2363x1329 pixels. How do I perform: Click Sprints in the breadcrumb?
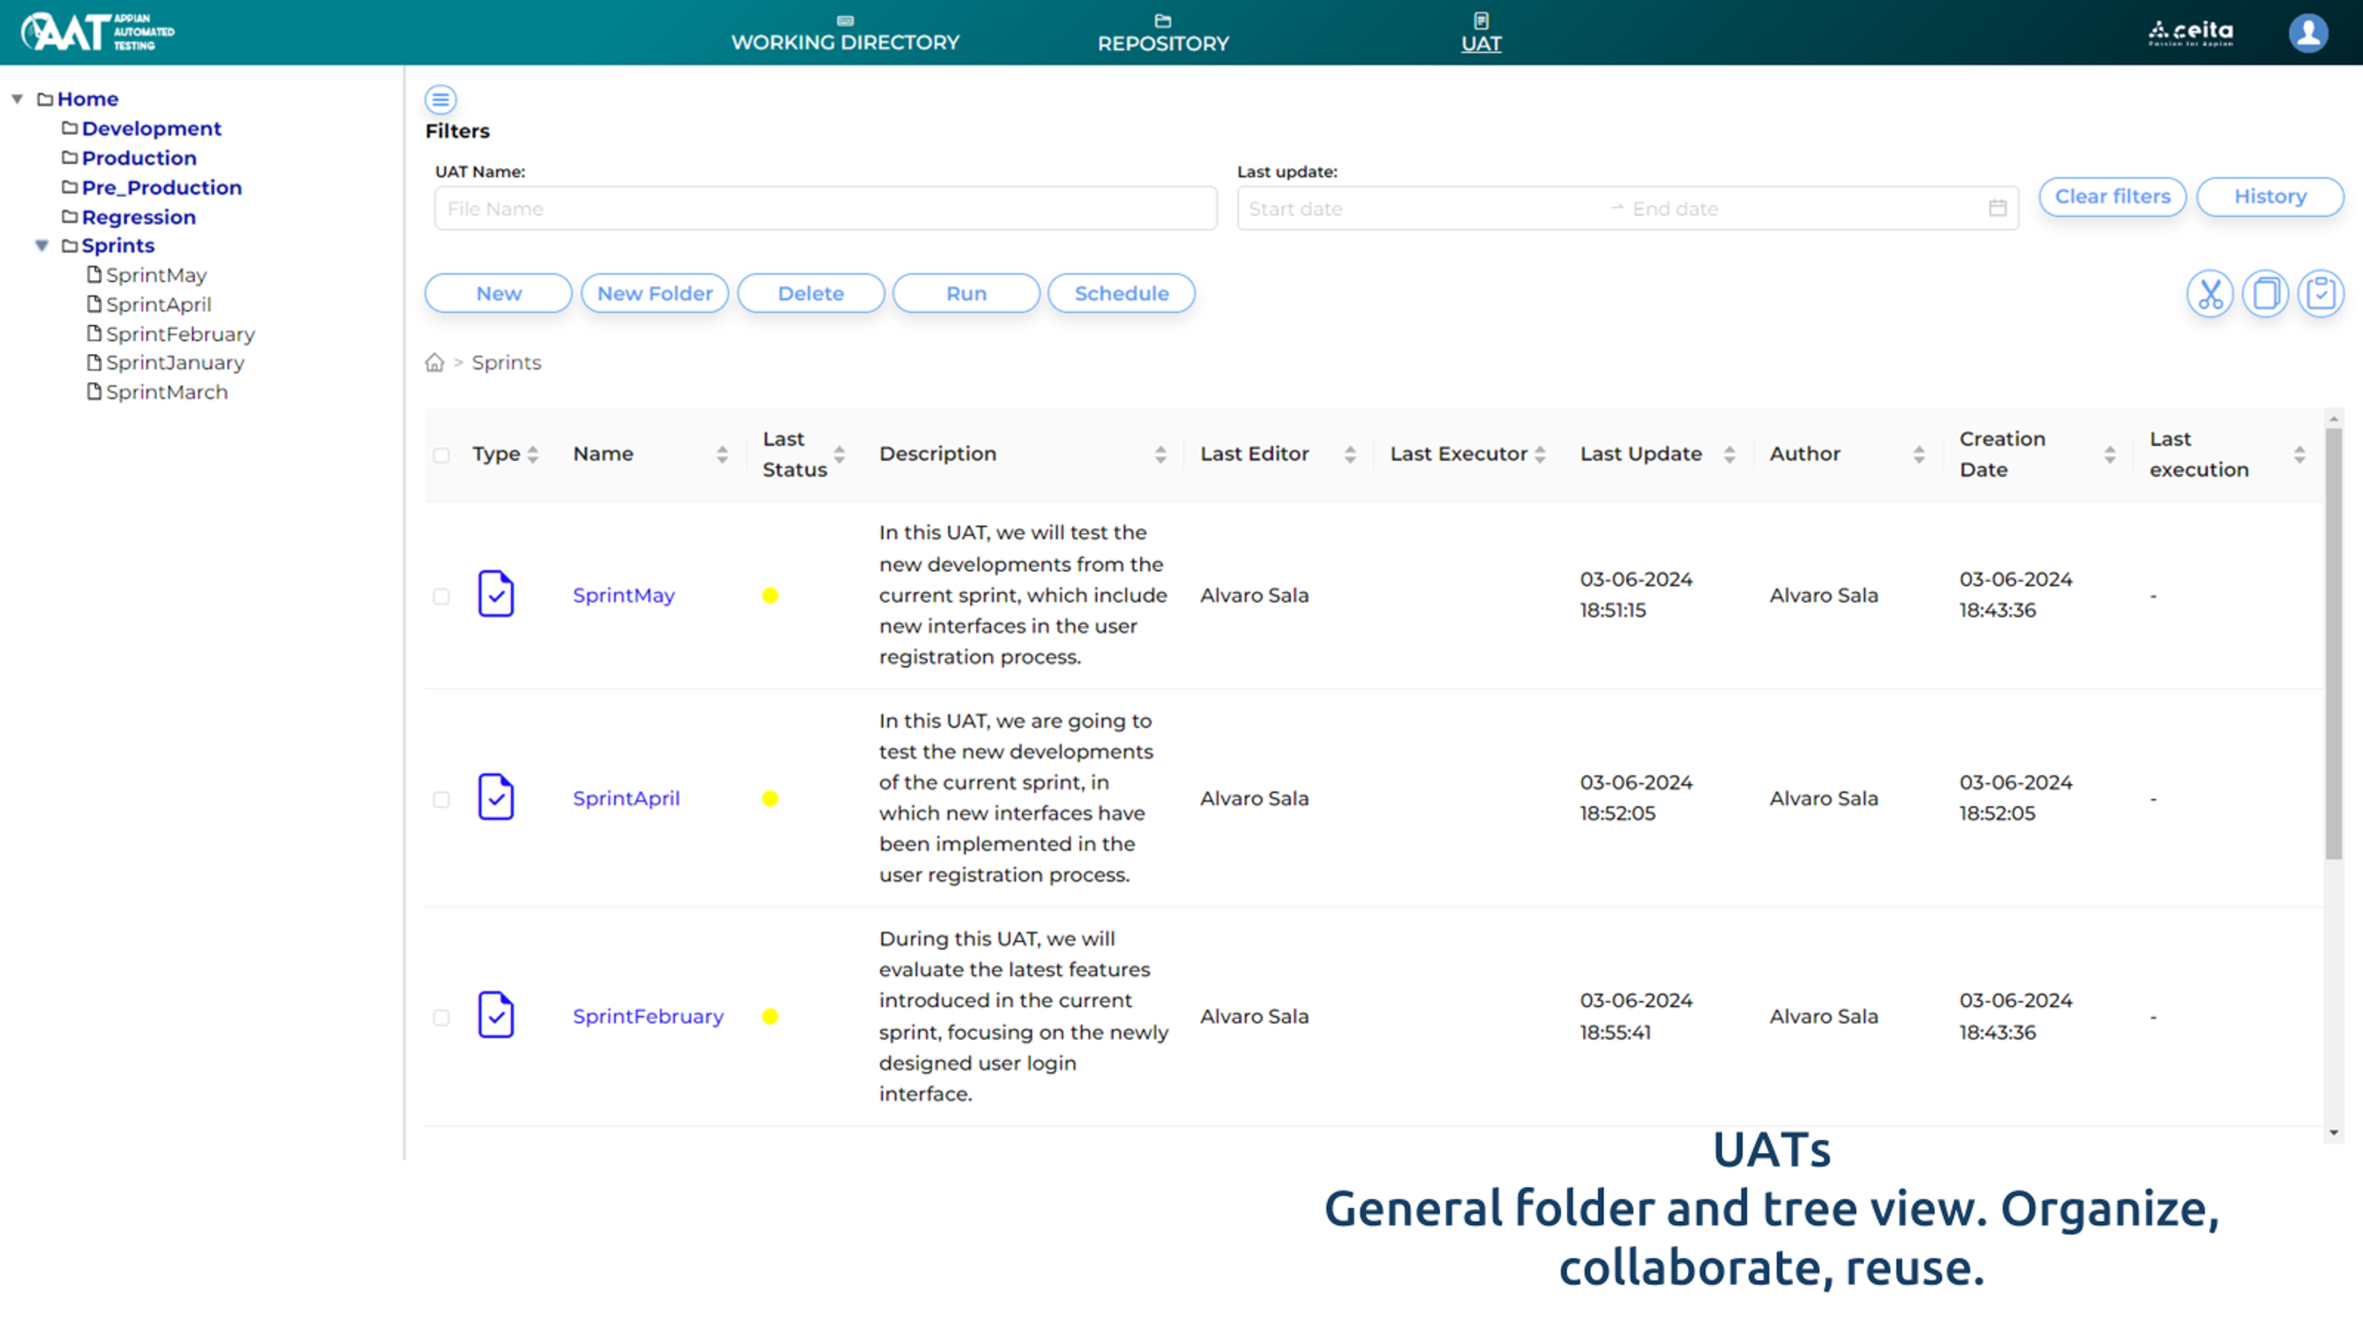[x=507, y=363]
